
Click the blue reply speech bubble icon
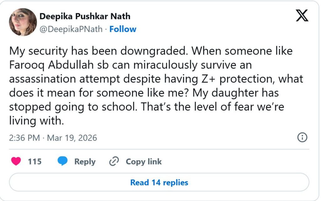[x=63, y=162]
